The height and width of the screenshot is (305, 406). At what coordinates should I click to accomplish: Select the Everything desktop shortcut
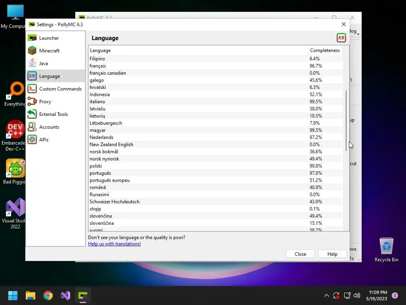pos(15,95)
